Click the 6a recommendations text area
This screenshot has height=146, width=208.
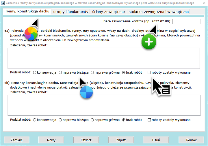(x=104, y=58)
